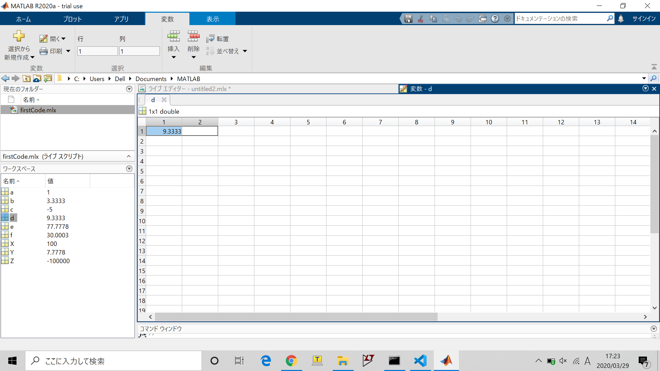Click the Switch Windows icon
Viewport: 660px width, 371px height.
pyautogui.click(x=483, y=19)
